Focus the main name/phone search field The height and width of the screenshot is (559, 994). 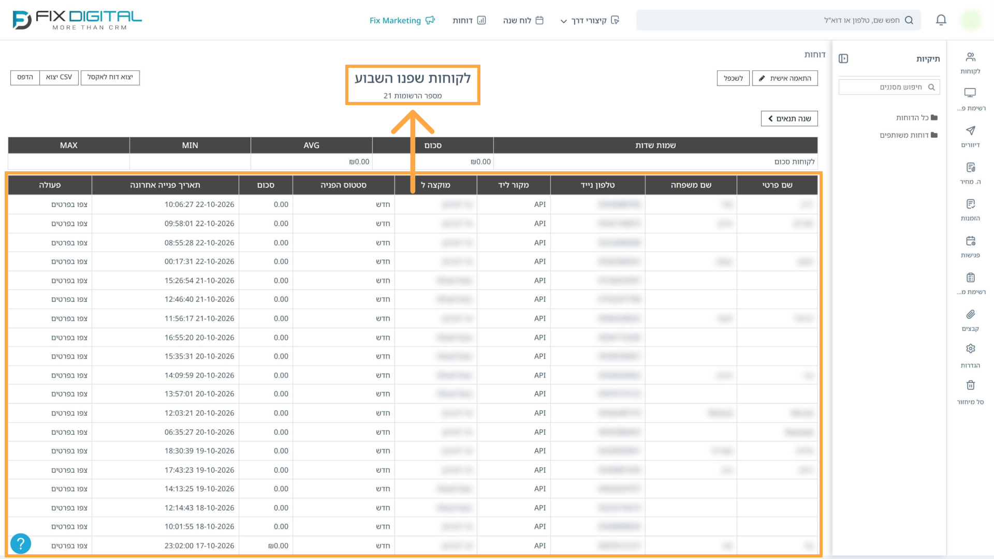779,20
